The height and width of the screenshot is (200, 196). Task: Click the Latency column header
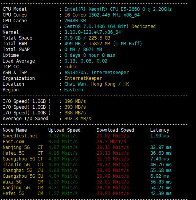160,130
